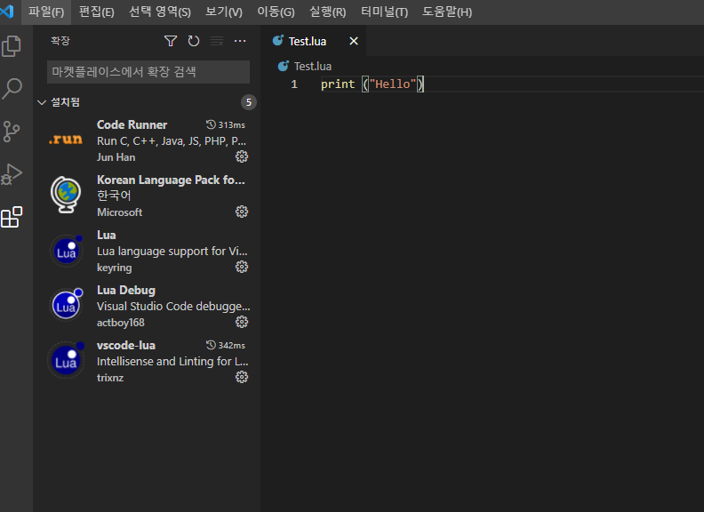Click line number 1 in editor
Screen dimensions: 704x512
(294, 84)
